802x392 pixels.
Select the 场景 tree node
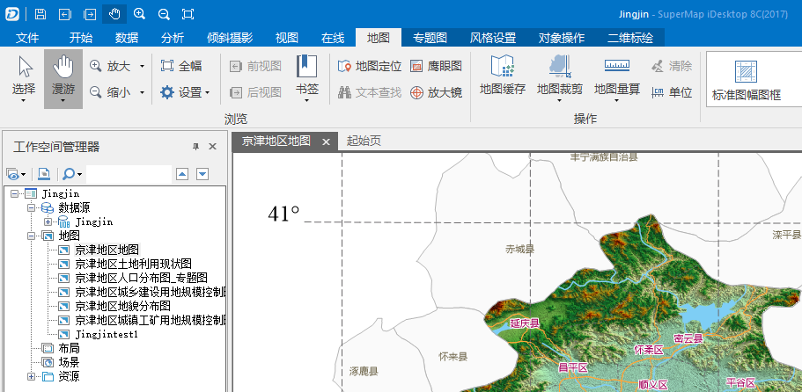[69, 362]
